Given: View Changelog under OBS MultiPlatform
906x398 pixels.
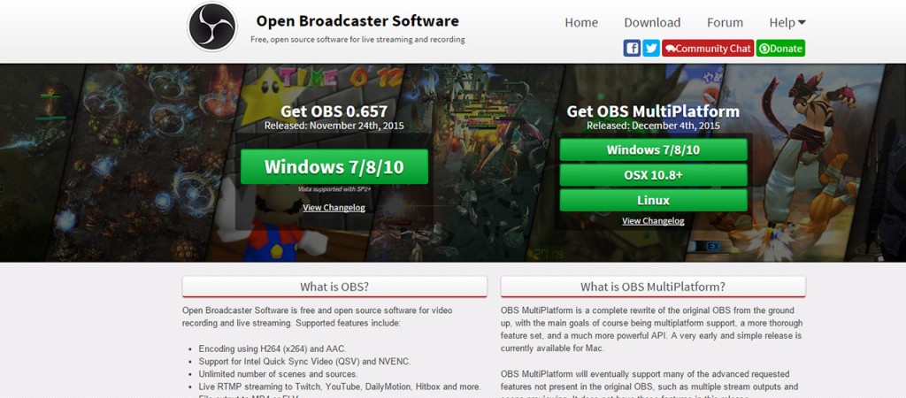Looking at the screenshot, I should pyautogui.click(x=653, y=220).
